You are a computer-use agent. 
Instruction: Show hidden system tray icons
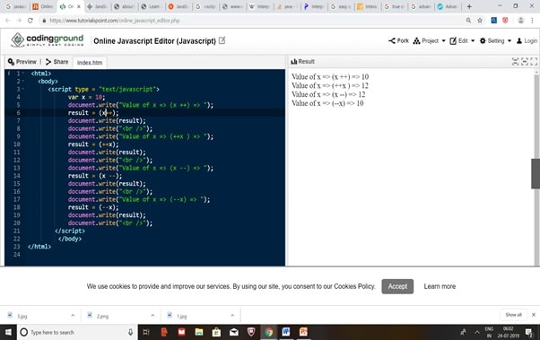coord(477,333)
